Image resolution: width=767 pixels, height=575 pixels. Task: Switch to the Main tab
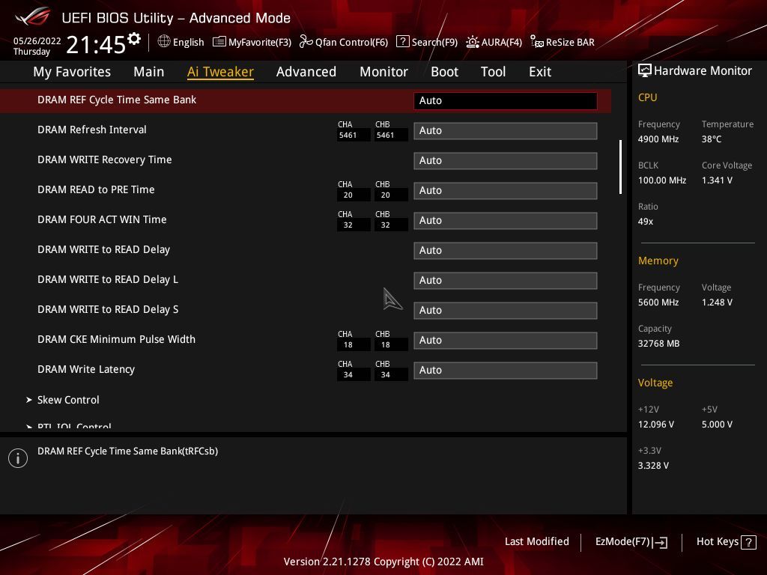pos(149,72)
